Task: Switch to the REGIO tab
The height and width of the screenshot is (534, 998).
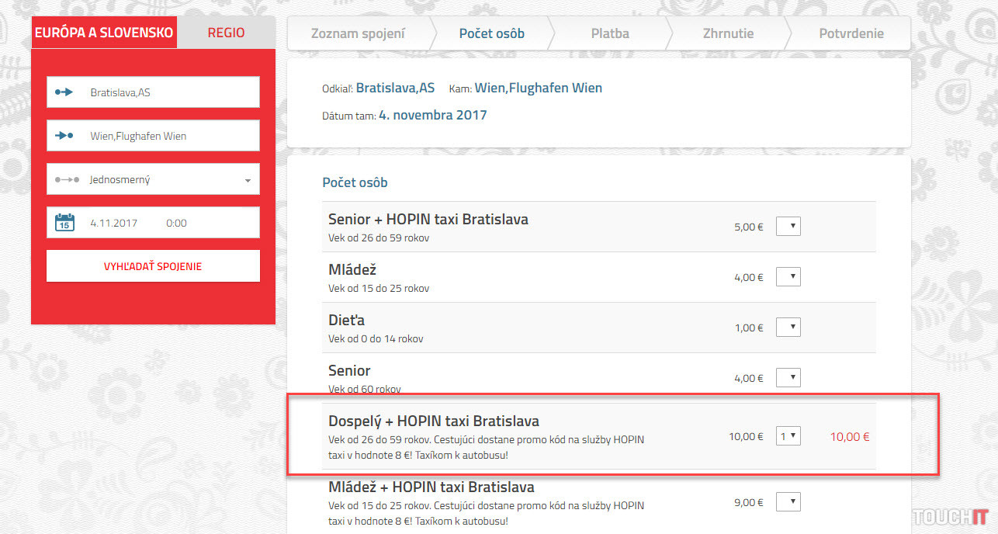Action: pyautogui.click(x=226, y=33)
